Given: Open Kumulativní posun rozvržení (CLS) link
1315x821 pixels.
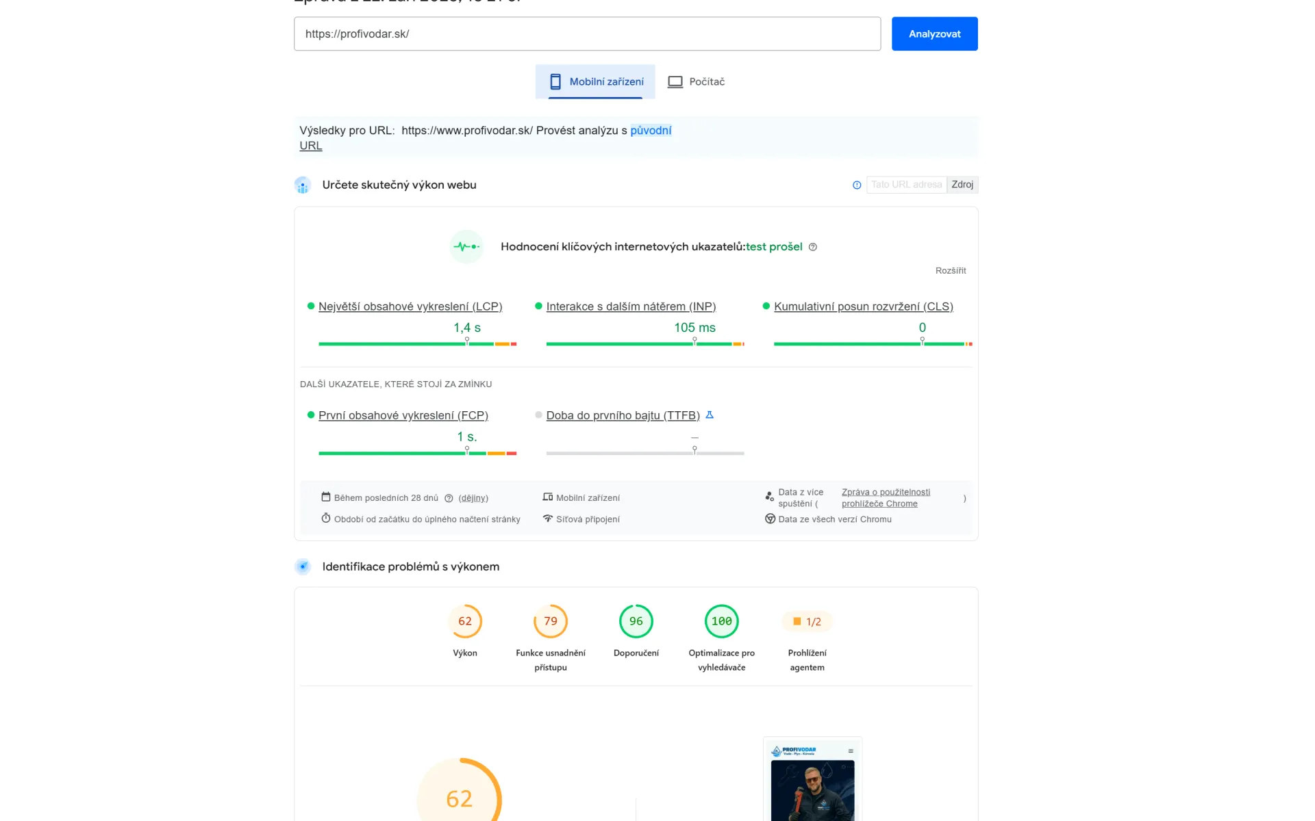Looking at the screenshot, I should tap(864, 307).
